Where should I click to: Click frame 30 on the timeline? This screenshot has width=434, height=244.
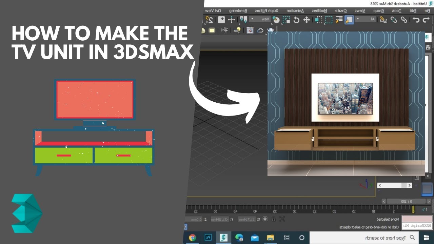pyautogui.click(x=294, y=211)
